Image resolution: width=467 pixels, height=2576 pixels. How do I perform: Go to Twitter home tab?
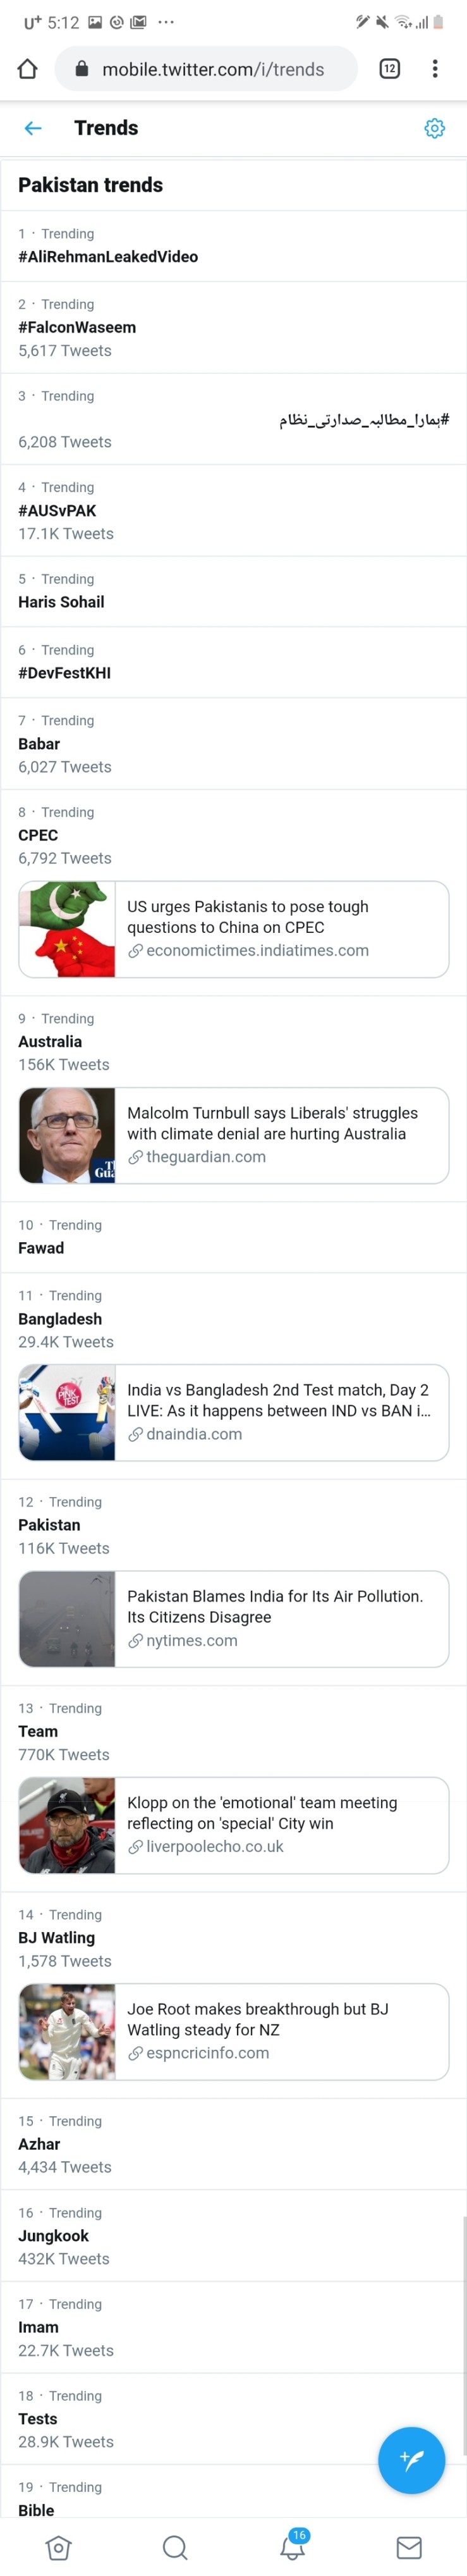58,2546
